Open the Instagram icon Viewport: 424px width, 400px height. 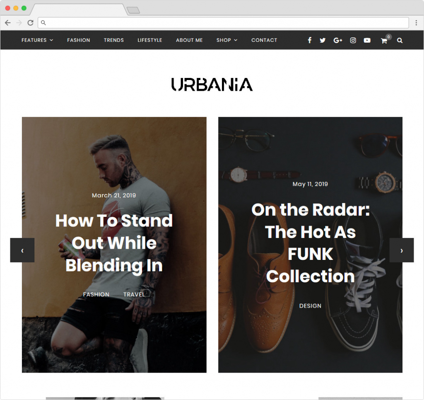(353, 40)
